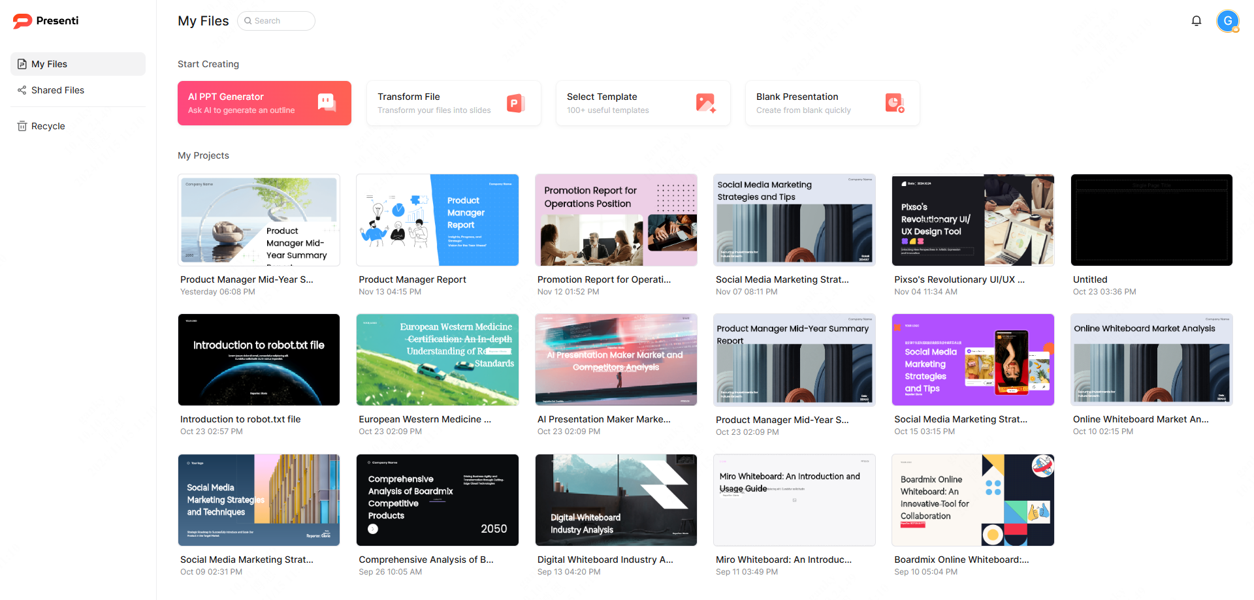Open the Miro Whiteboard Introduction thumbnail
This screenshot has width=1254, height=600.
pyautogui.click(x=794, y=500)
